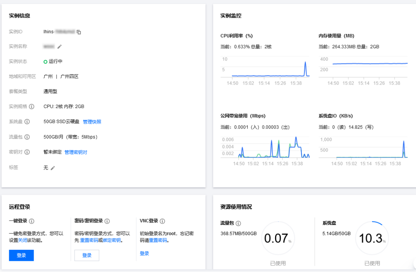Select the text 5.14GB/50GB

coord(337,233)
